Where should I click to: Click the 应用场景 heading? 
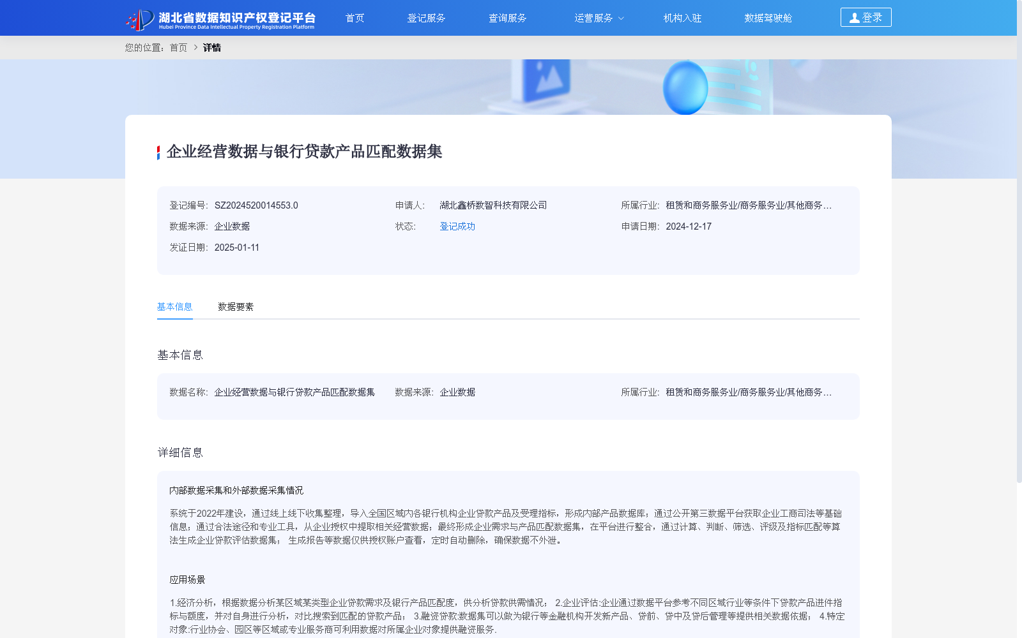point(187,580)
